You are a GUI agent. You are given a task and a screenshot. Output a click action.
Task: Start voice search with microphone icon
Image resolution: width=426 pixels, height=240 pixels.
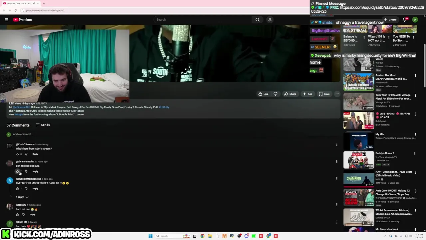pos(270,20)
